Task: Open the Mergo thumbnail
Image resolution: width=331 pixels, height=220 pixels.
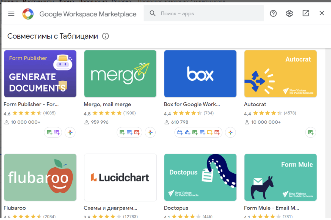Action: (x=120, y=74)
